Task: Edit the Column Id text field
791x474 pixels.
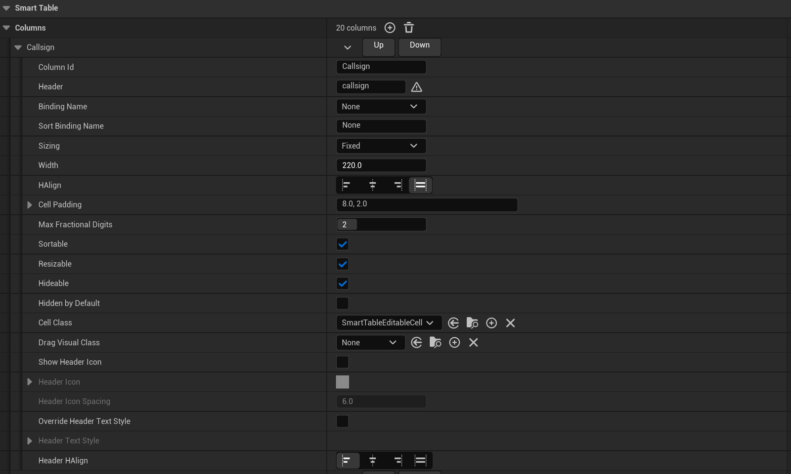Action: (381, 67)
